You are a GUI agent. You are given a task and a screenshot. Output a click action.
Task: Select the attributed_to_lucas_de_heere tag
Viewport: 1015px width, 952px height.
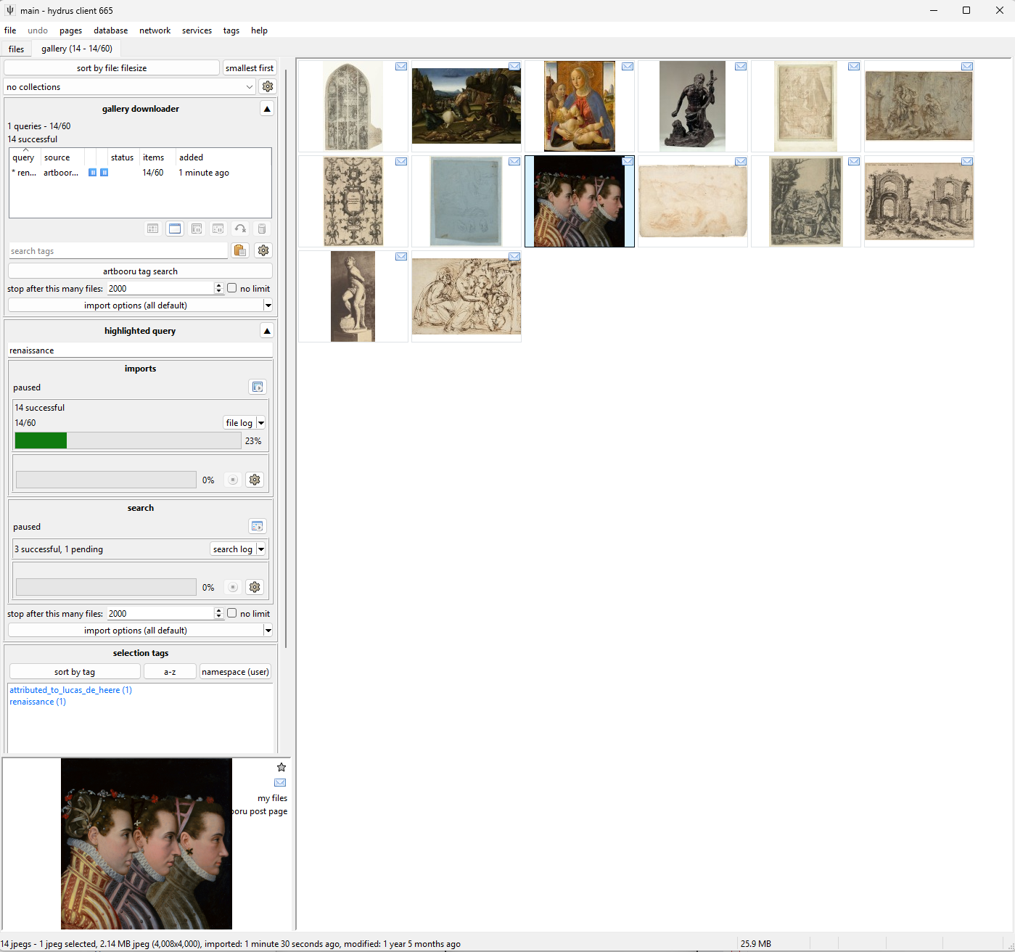(x=70, y=690)
